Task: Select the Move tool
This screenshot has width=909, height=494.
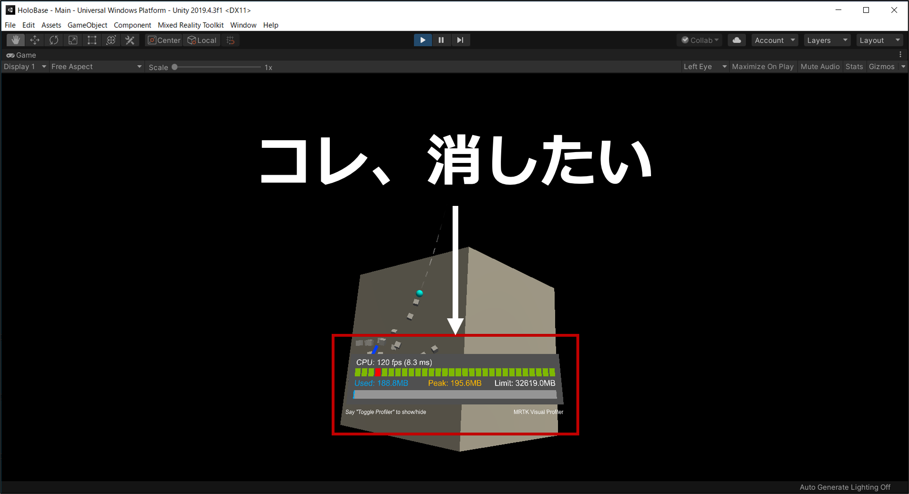Action: pos(35,40)
